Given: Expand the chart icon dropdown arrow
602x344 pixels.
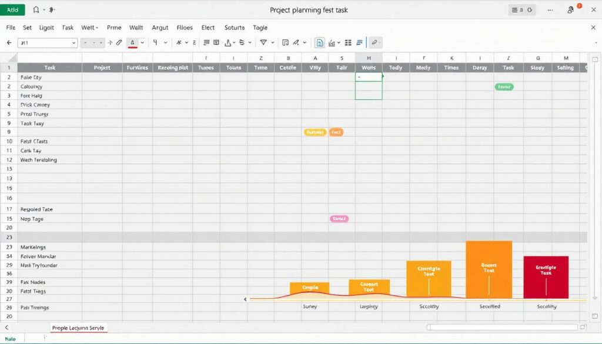Looking at the screenshot, I should [x=339, y=42].
